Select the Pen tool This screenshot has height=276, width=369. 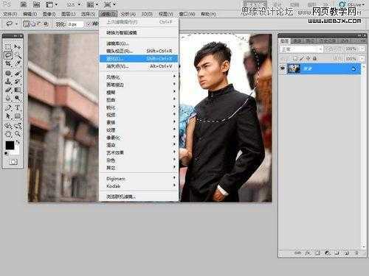(8, 107)
